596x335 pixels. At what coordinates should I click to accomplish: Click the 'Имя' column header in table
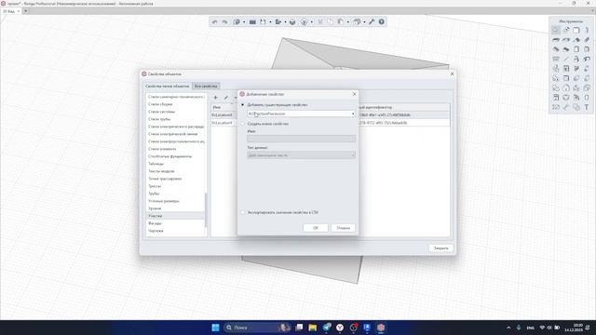click(223, 108)
